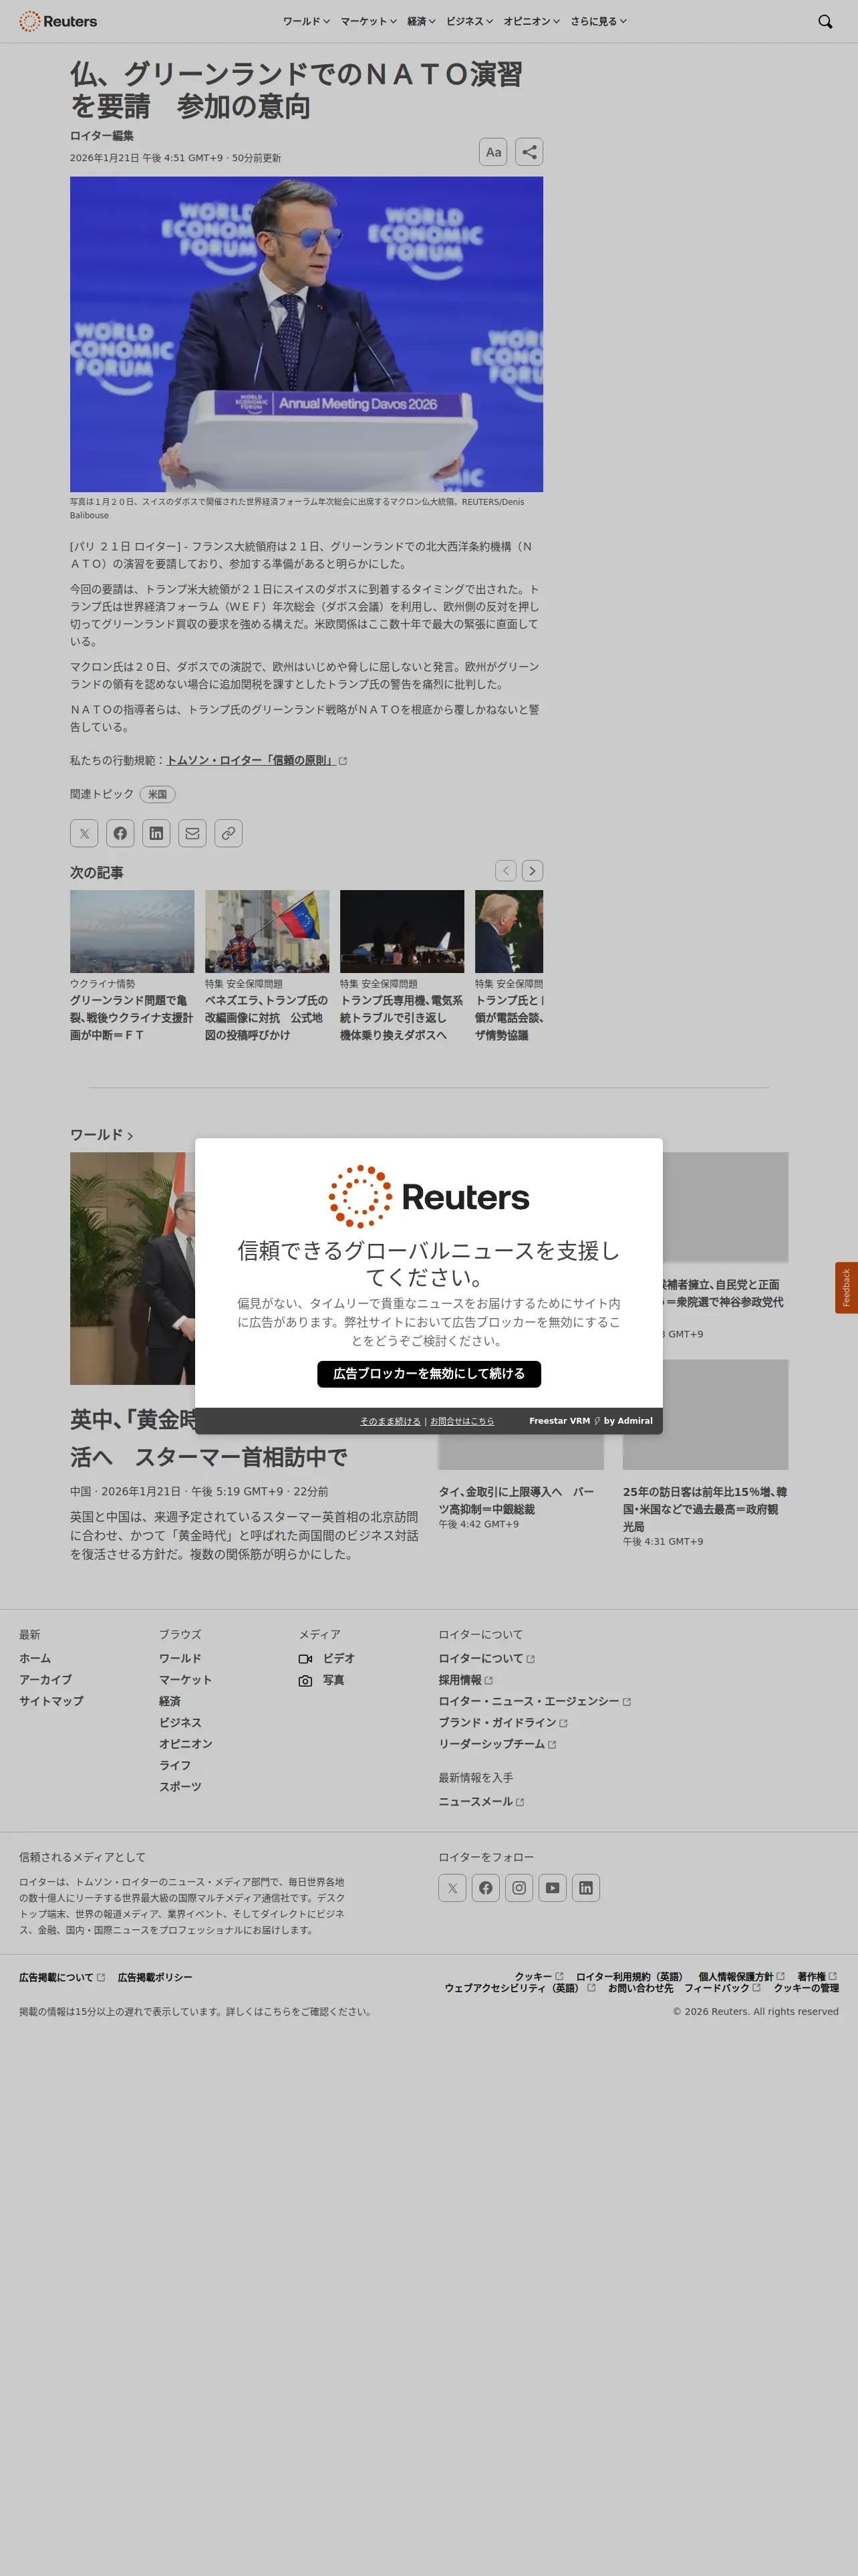Open footer ビジネス browse link

(x=180, y=1723)
